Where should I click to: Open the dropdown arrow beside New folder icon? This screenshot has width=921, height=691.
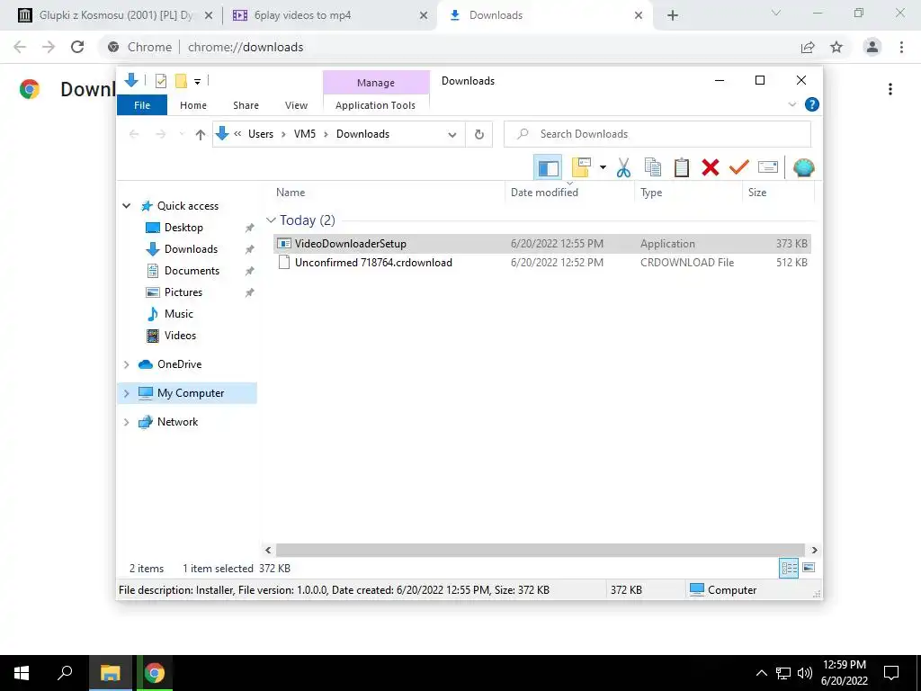click(603, 167)
